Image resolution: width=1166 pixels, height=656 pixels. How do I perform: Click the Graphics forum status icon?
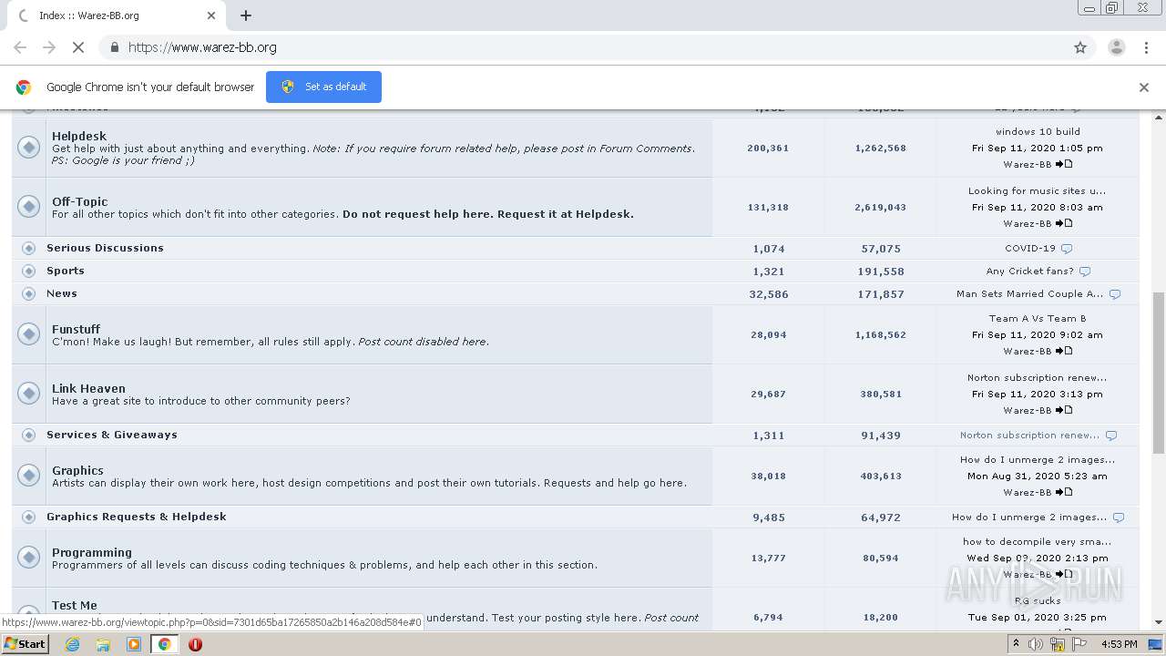coord(29,476)
